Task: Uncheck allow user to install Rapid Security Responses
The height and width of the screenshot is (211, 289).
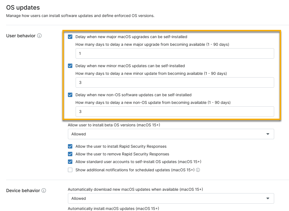Action: point(70,146)
